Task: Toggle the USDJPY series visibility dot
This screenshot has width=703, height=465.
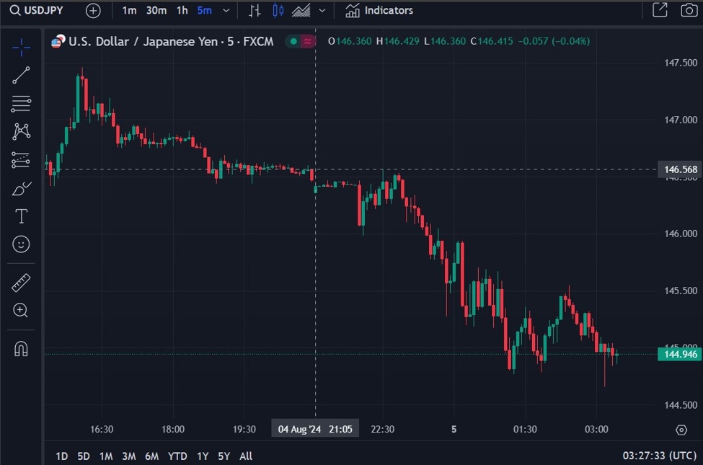Action: [x=292, y=42]
